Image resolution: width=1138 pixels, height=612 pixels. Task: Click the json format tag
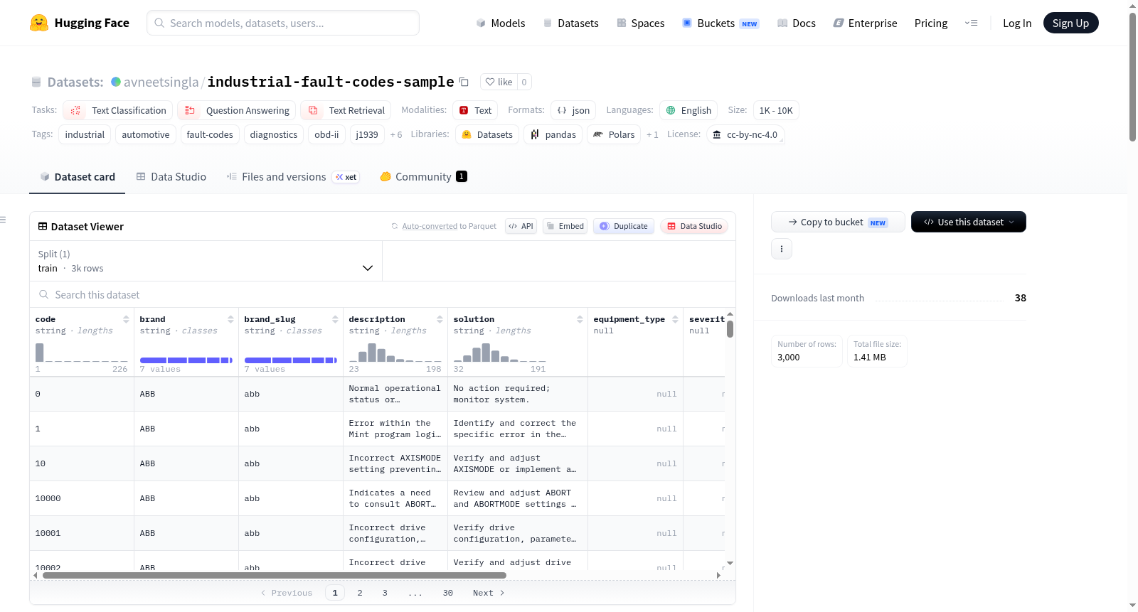pos(573,110)
